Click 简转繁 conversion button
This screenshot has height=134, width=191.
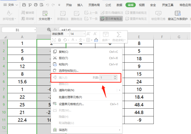(28, 19)
